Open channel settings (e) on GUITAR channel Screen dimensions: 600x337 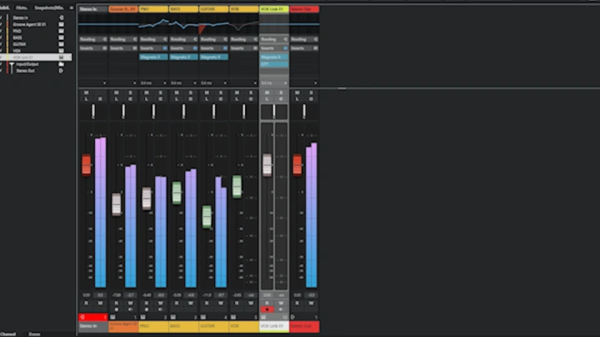click(221, 99)
